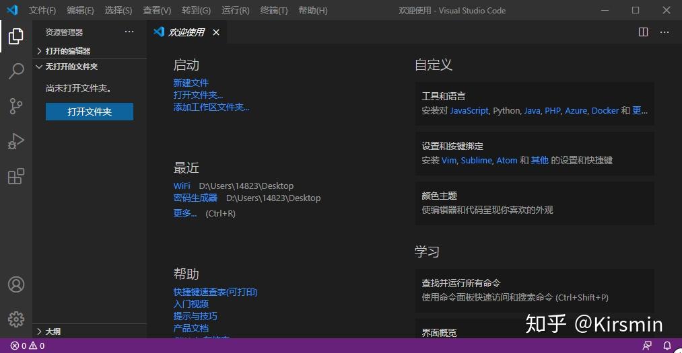Open 资源管理器 panel ellipsis menu
This screenshot has height=353, width=682.
[129, 32]
